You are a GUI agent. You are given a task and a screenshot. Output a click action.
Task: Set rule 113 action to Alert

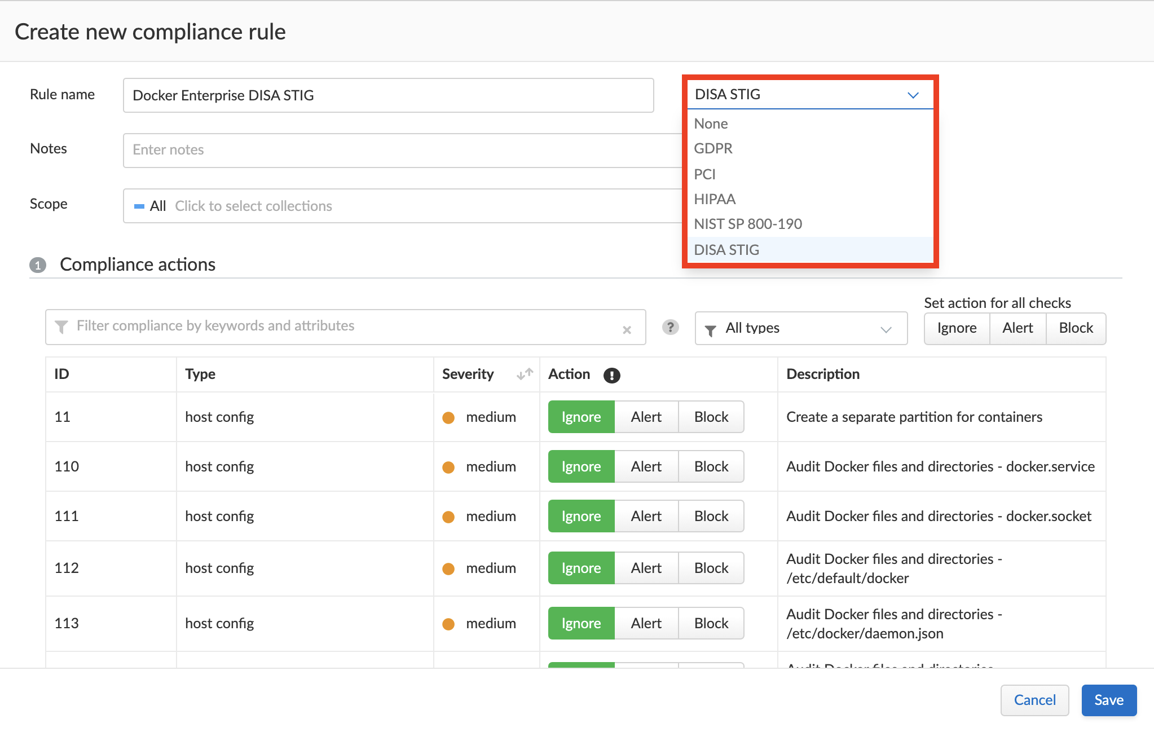coord(646,624)
